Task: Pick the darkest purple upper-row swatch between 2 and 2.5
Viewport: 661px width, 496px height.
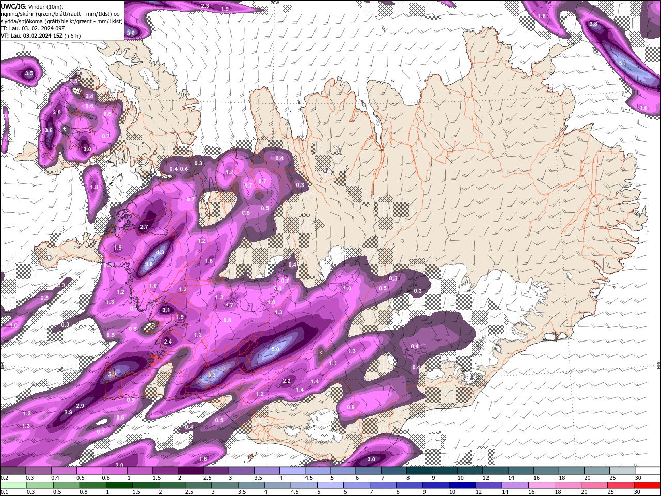Action: [x=191, y=471]
